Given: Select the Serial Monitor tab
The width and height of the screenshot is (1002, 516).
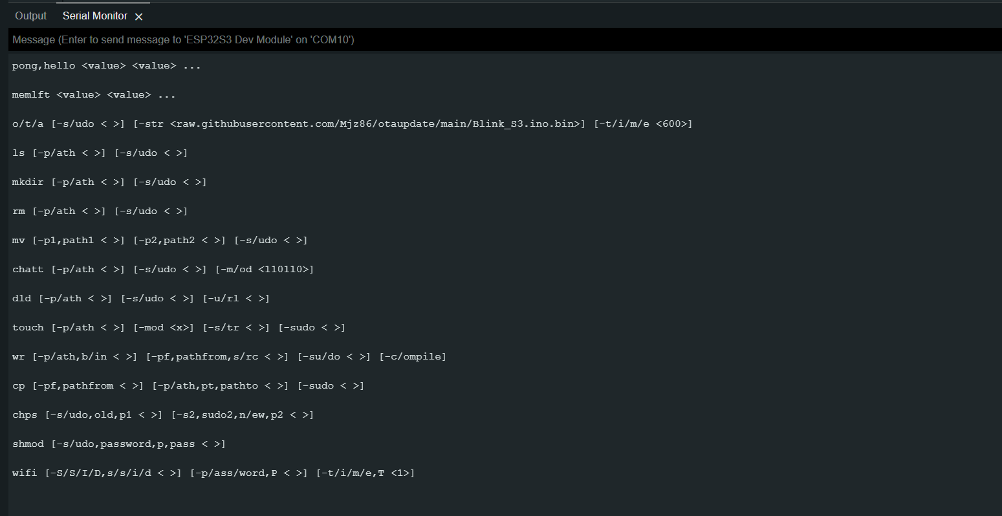Looking at the screenshot, I should [95, 16].
